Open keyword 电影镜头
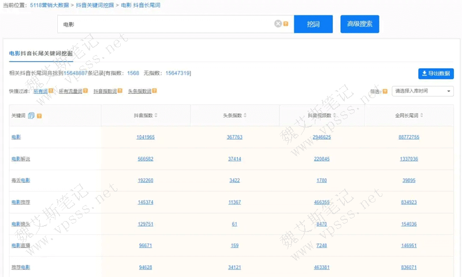The image size is (462, 277). (21, 224)
